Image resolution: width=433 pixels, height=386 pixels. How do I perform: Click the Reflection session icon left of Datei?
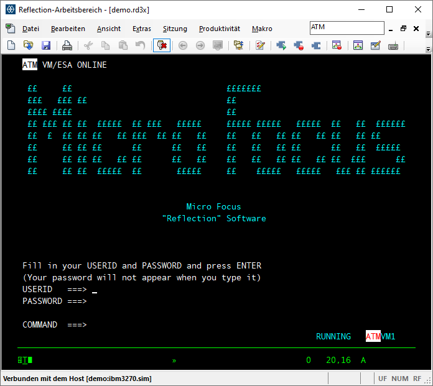pyautogui.click(x=11, y=29)
